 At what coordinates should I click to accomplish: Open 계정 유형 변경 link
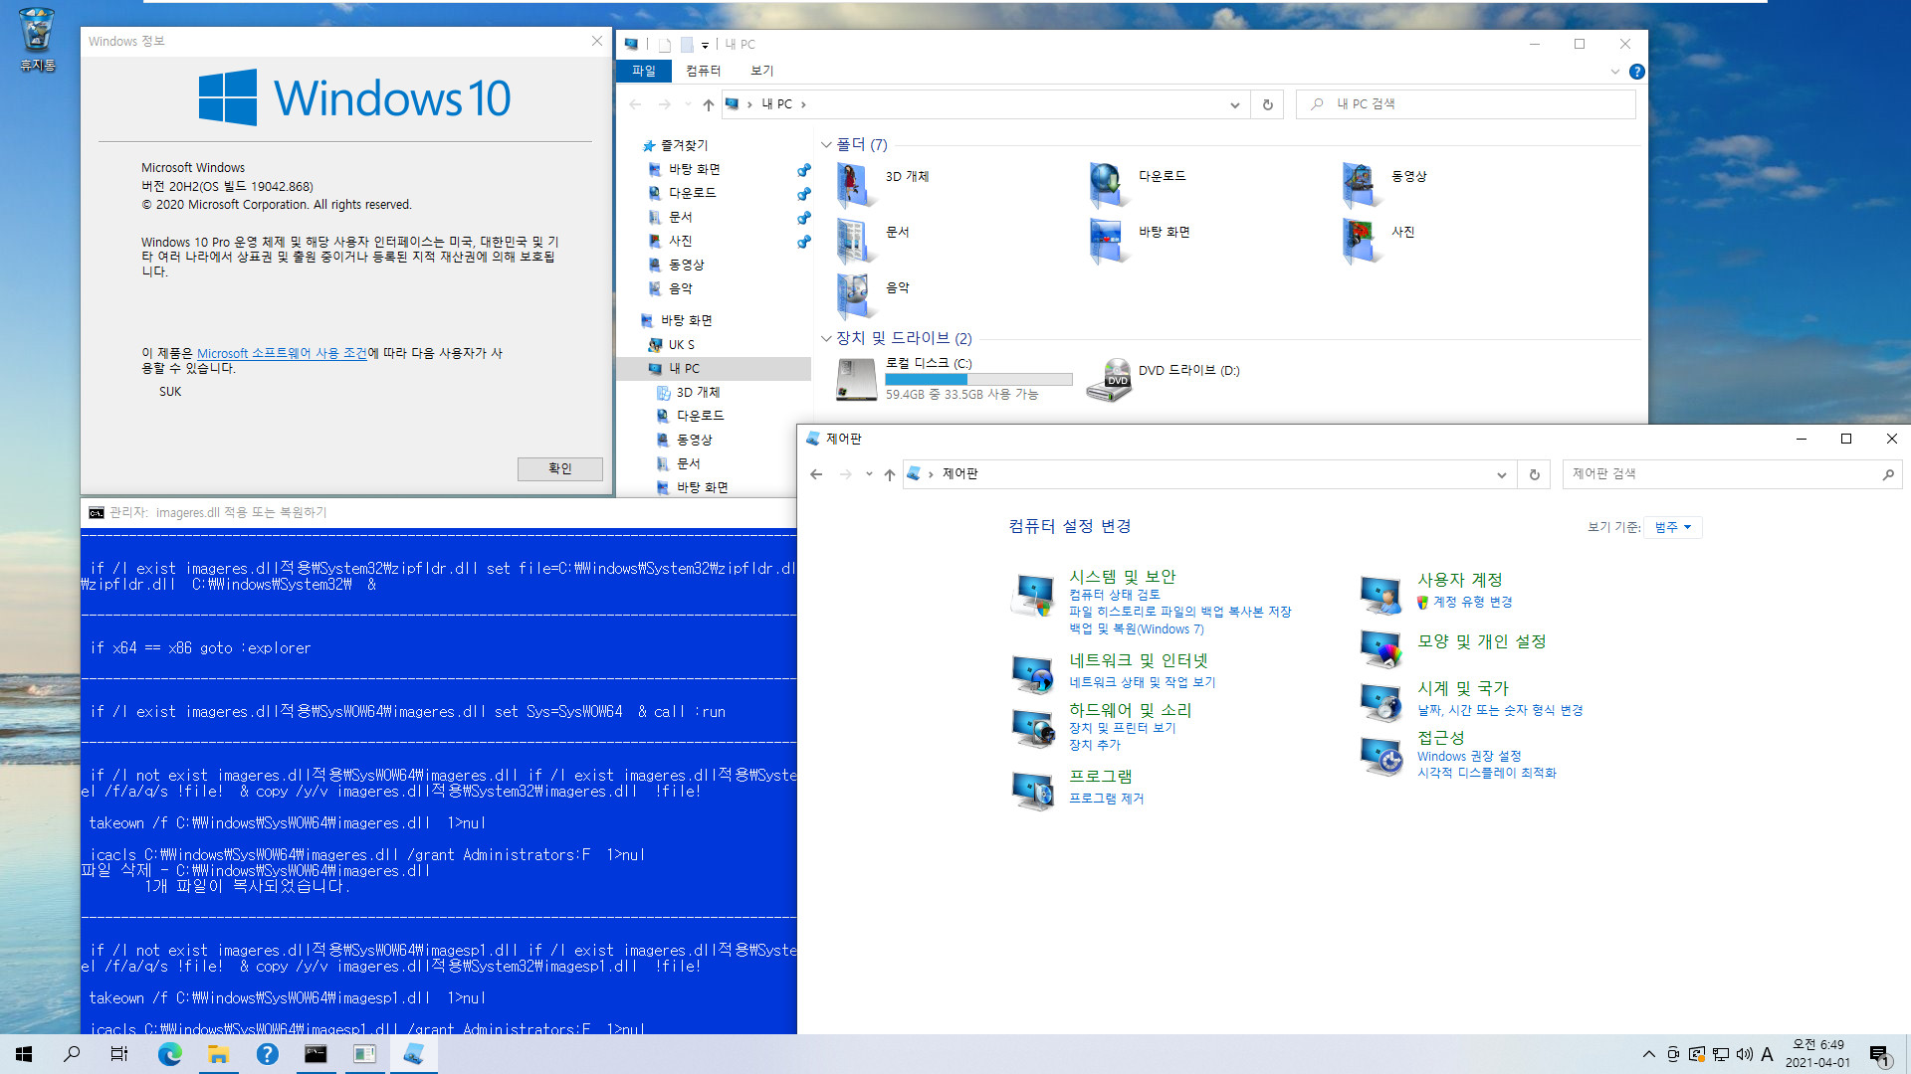point(1472,602)
